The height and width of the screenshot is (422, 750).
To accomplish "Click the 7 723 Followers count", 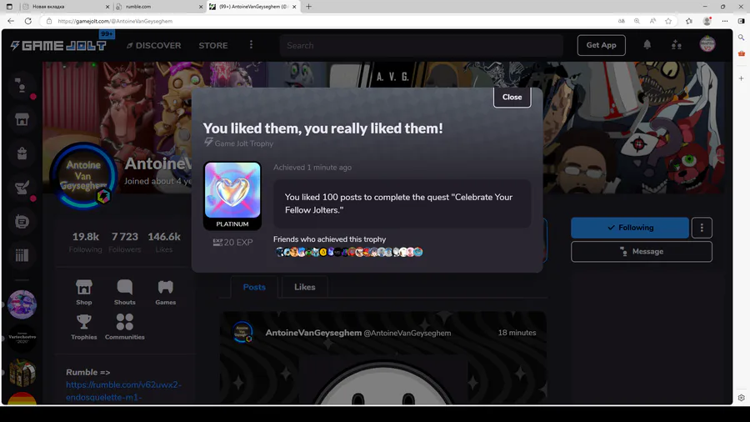I will tap(125, 242).
